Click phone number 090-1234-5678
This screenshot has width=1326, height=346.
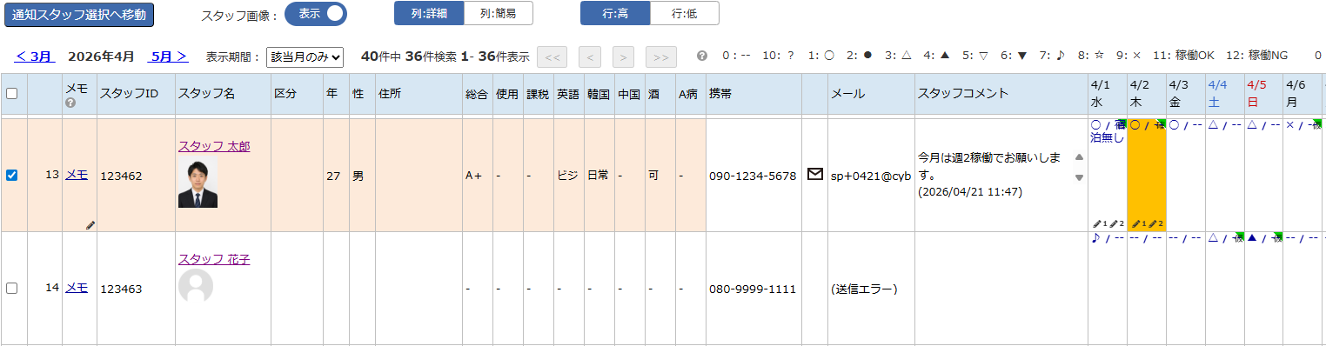coord(753,176)
